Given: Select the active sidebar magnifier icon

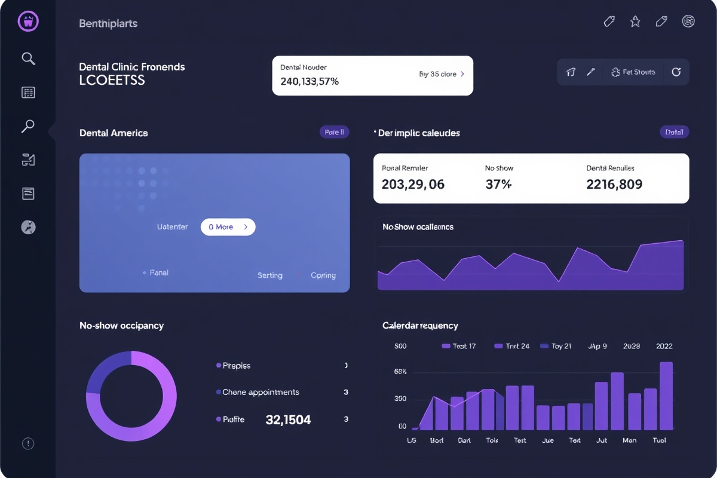Looking at the screenshot, I should click(28, 126).
